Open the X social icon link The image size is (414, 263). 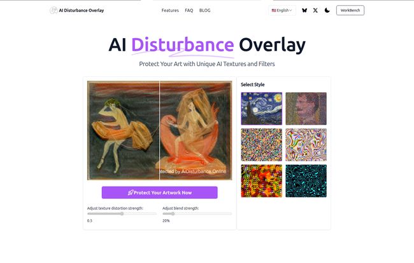tap(315, 10)
